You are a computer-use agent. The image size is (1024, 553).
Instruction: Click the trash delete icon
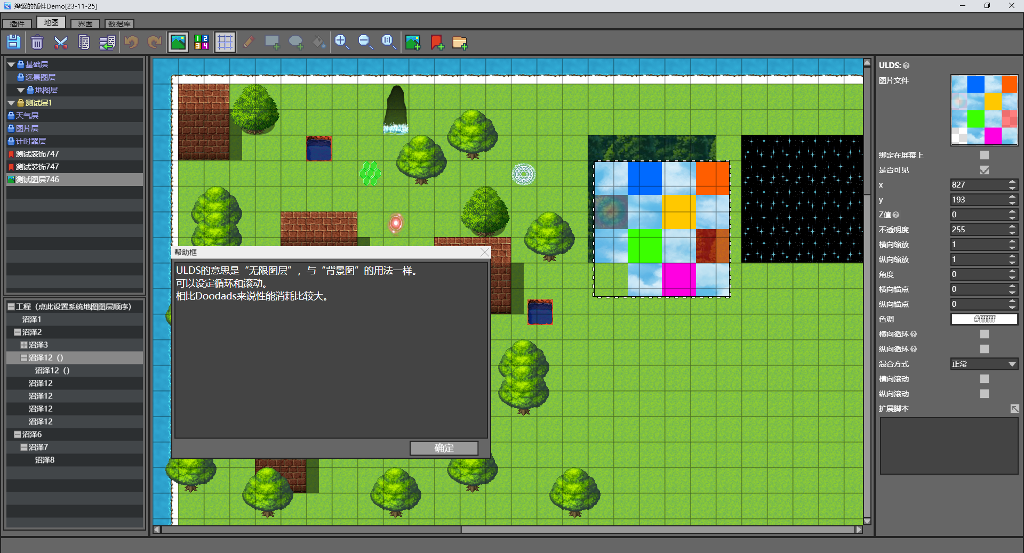(x=37, y=42)
